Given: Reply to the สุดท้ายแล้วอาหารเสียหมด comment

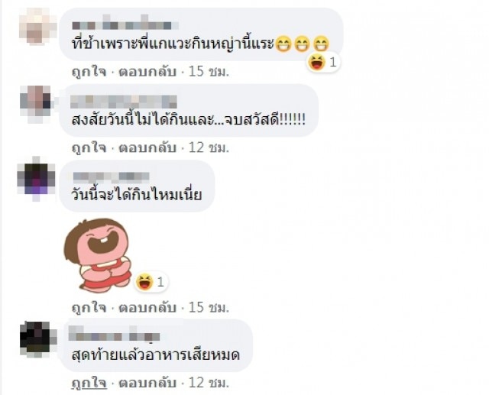Looking at the screenshot, I should [147, 383].
